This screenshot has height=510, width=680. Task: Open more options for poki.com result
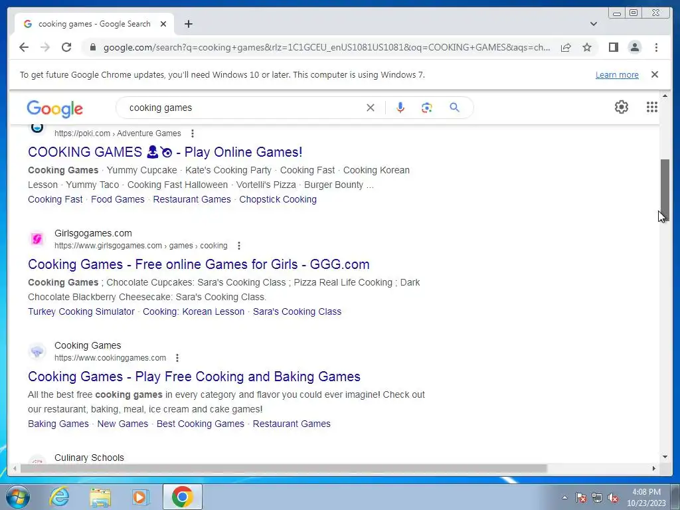[x=193, y=133]
